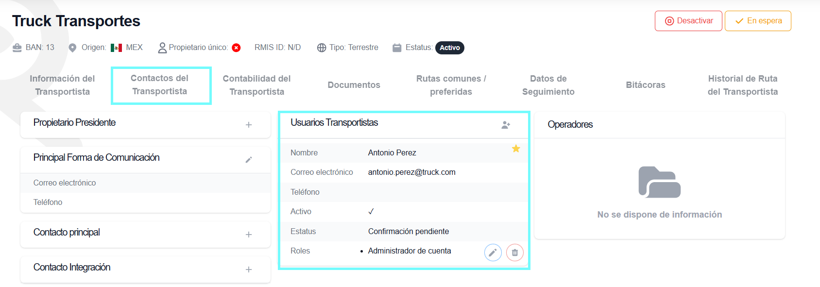820x287 pixels.
Task: Click the Truck Transportes title
Action: [x=76, y=21]
